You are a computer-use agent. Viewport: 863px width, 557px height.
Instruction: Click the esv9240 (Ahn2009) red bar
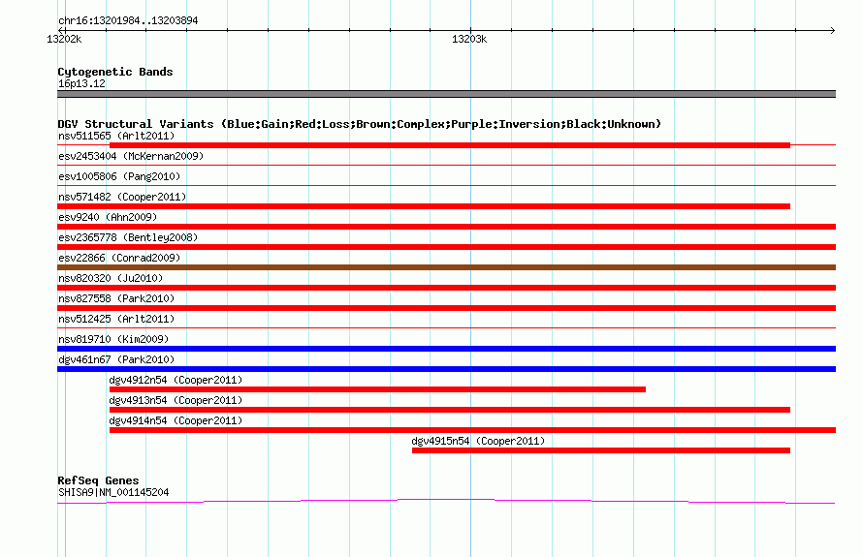(x=446, y=227)
